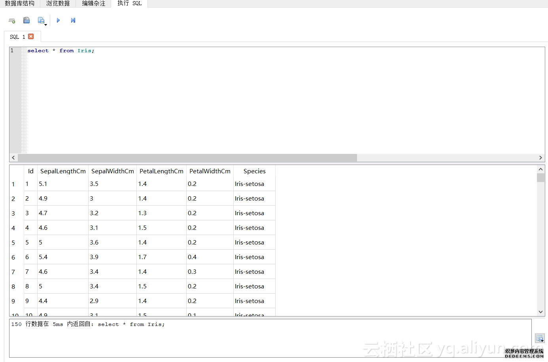Go to the 编辑杂注 tab
This screenshot has width=548, height=362.
[93, 4]
